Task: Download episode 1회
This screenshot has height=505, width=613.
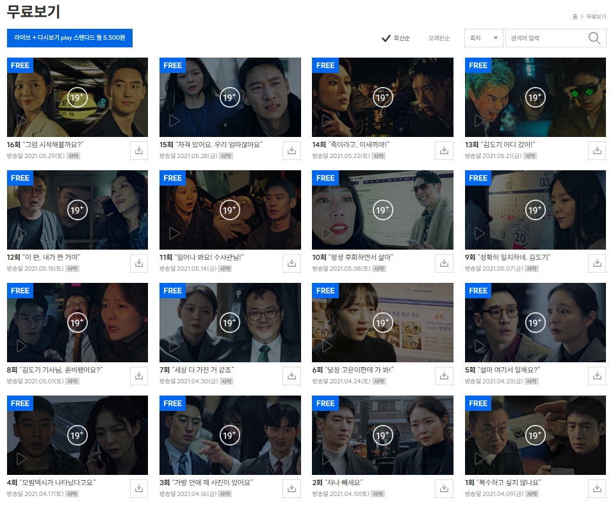Action: (x=597, y=488)
